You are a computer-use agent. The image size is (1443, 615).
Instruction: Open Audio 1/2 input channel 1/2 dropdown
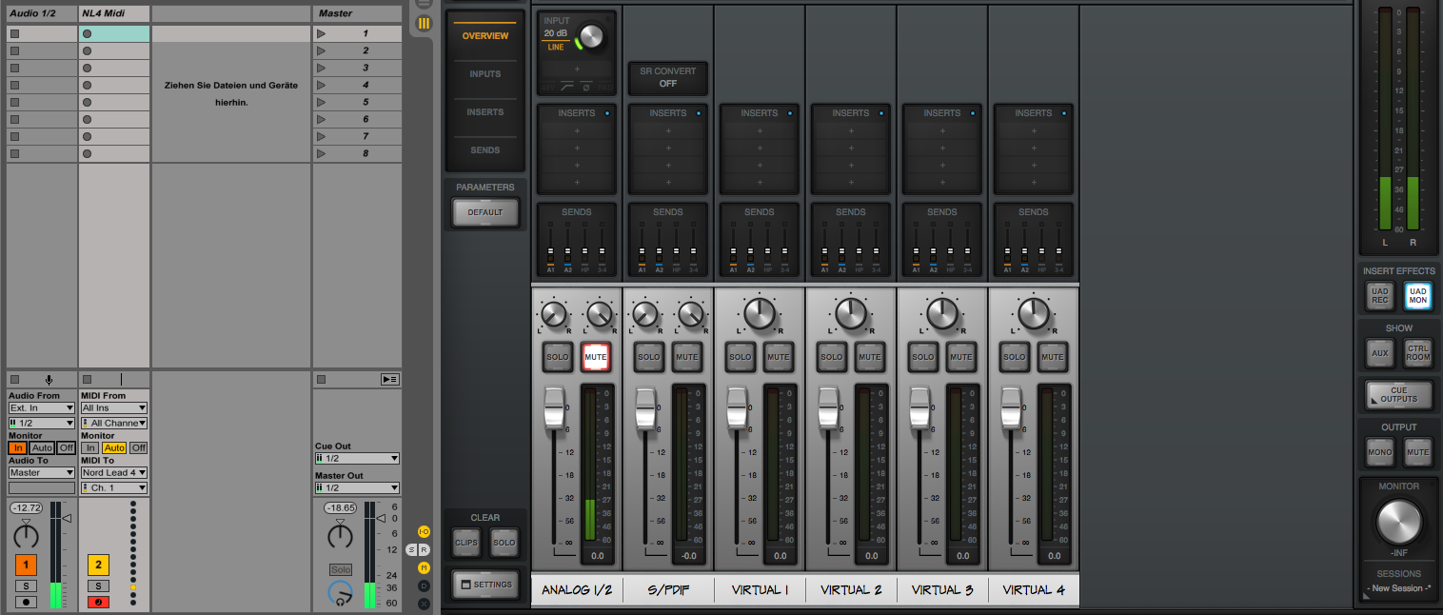point(42,423)
